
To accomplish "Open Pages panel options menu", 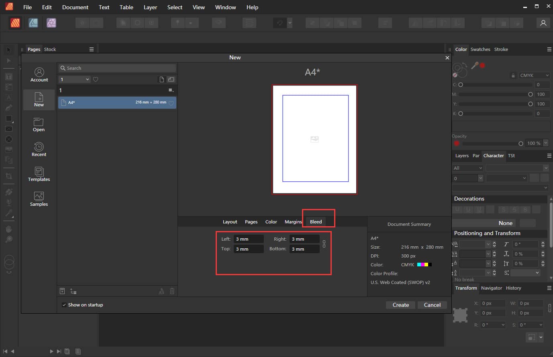I will coord(92,49).
